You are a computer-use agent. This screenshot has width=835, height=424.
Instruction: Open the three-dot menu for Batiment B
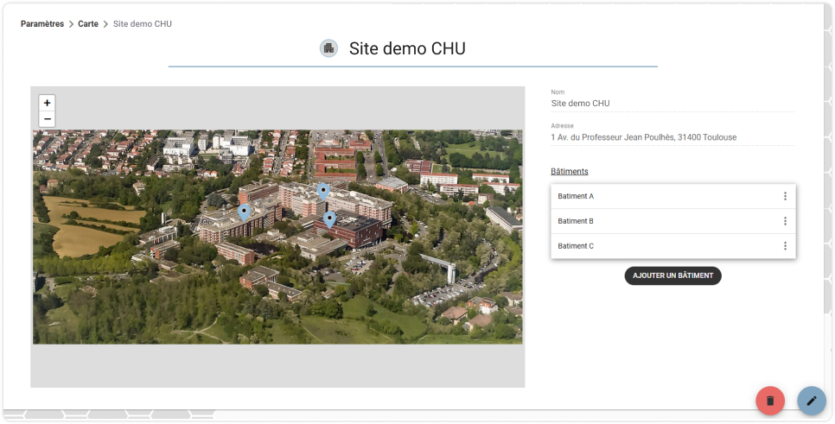(x=785, y=221)
